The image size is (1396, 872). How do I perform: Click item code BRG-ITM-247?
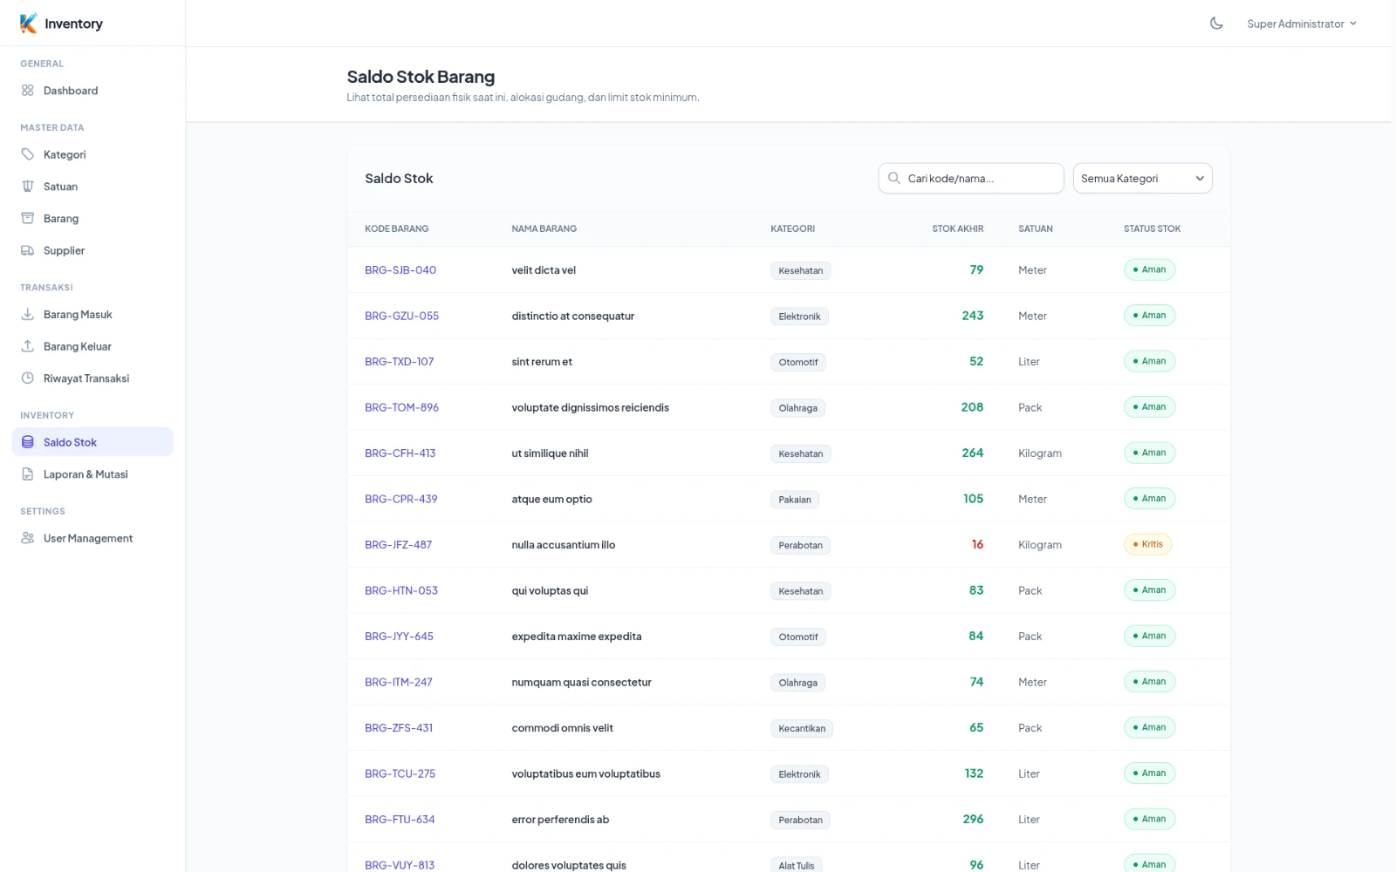pos(398,683)
